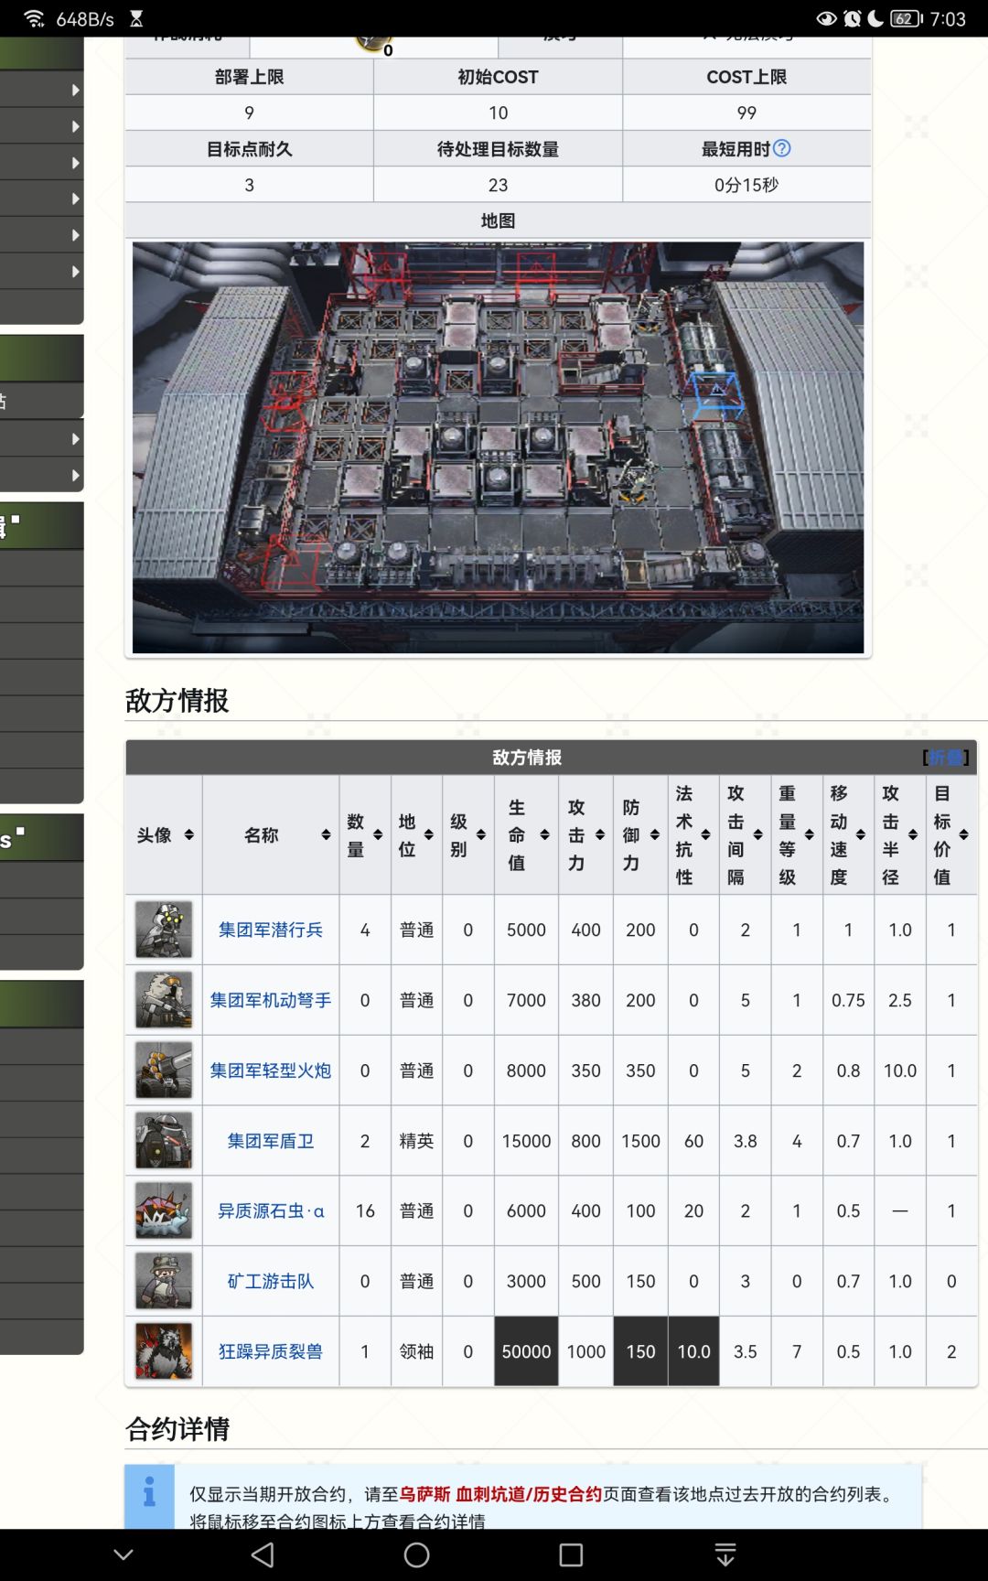This screenshot has height=1581, width=988.
Task: Open 集团军轻型火炮 enemy avatar
Action: (x=164, y=1070)
